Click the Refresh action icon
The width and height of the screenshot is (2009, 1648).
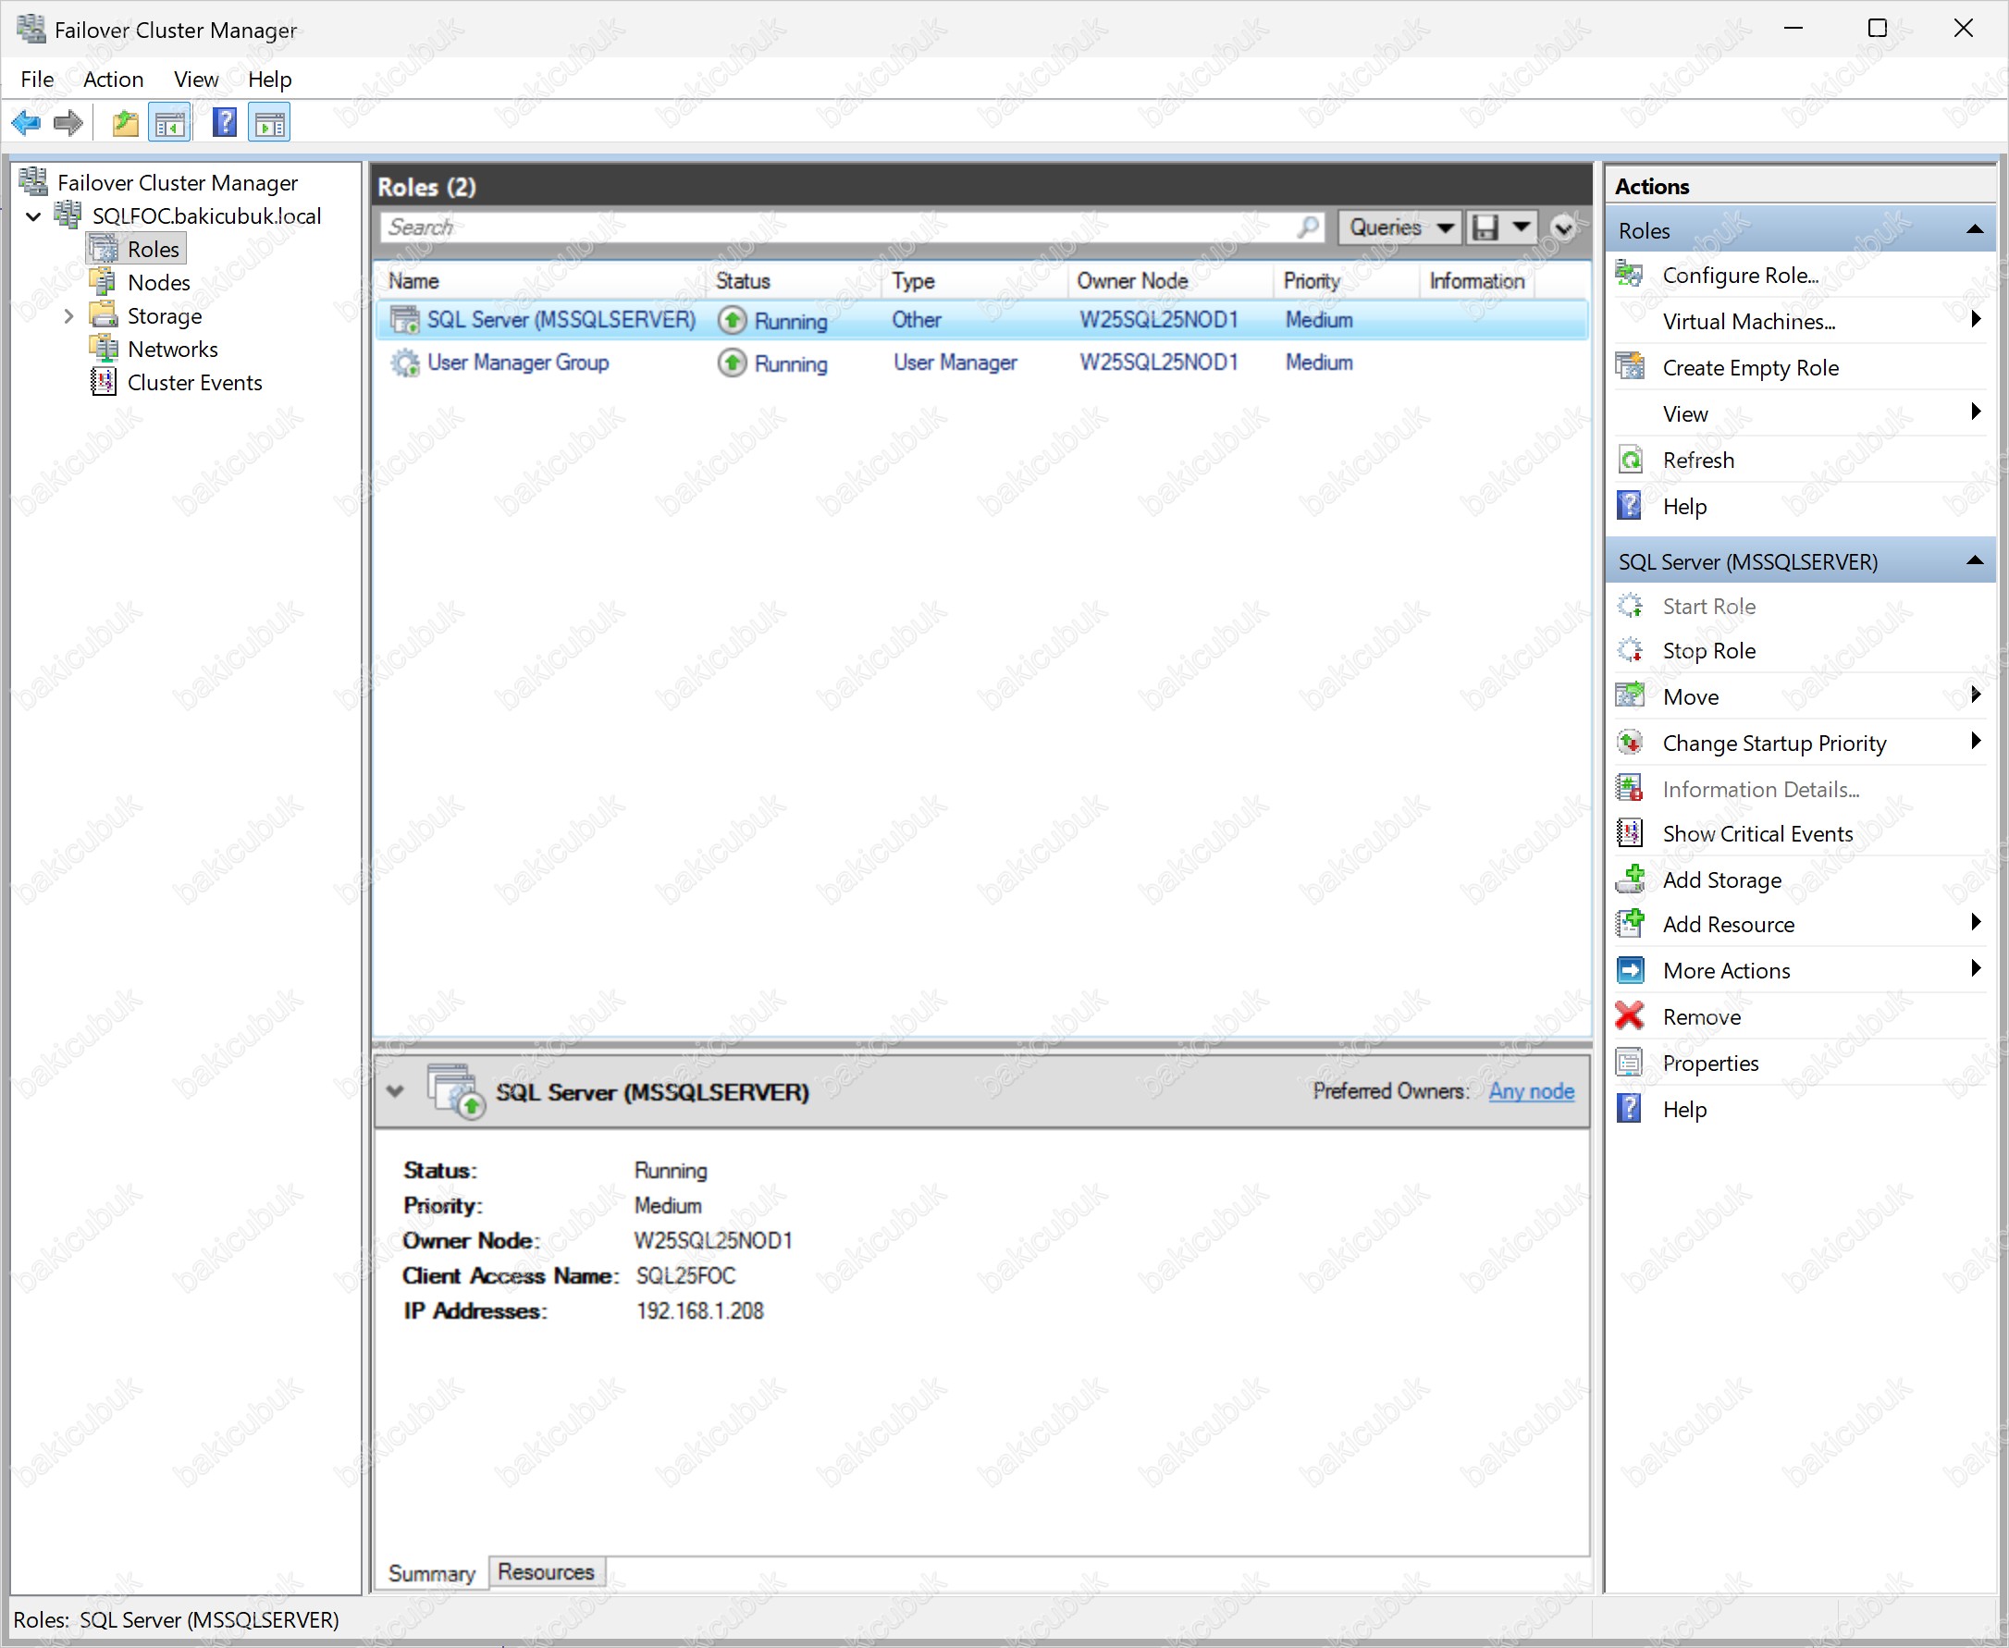1629,461
